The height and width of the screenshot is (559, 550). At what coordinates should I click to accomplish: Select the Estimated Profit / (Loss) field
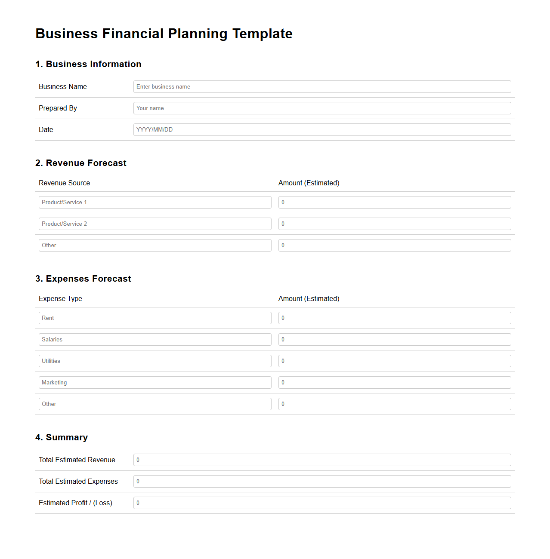[x=322, y=503]
